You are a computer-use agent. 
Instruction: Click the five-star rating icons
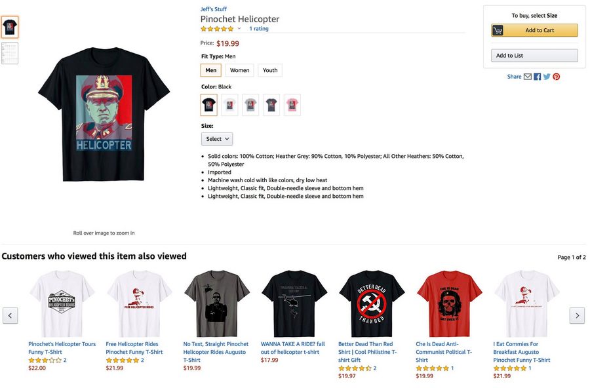coord(217,29)
